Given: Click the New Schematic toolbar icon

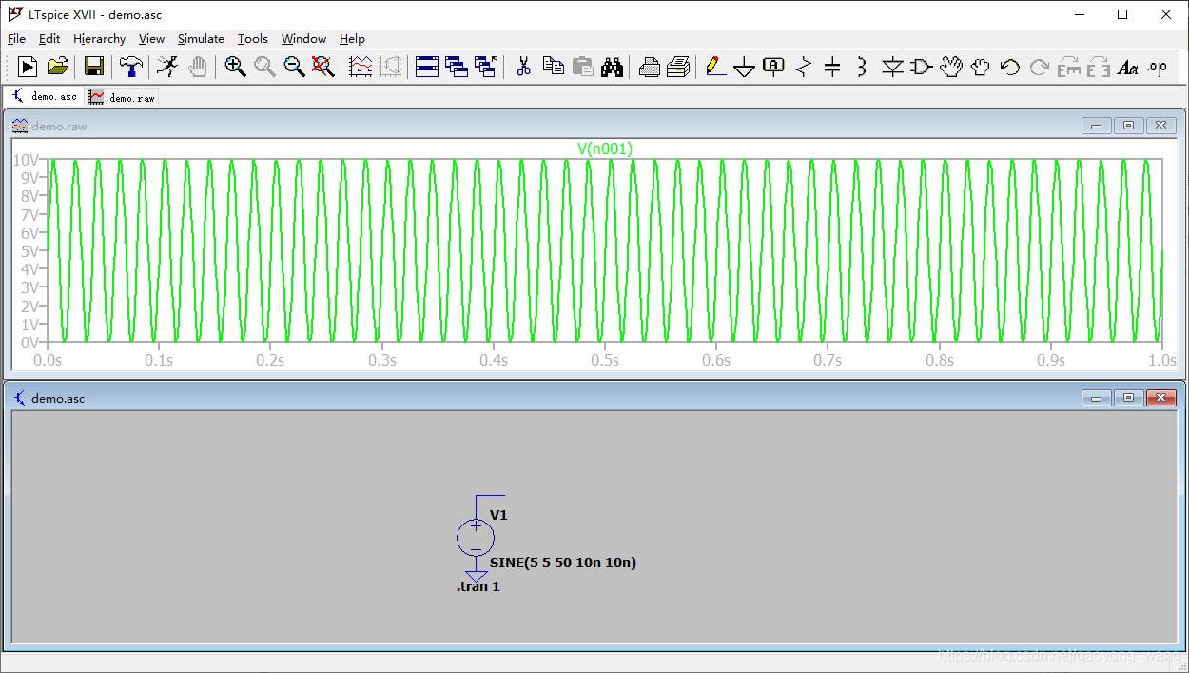Looking at the screenshot, I should pyautogui.click(x=28, y=66).
